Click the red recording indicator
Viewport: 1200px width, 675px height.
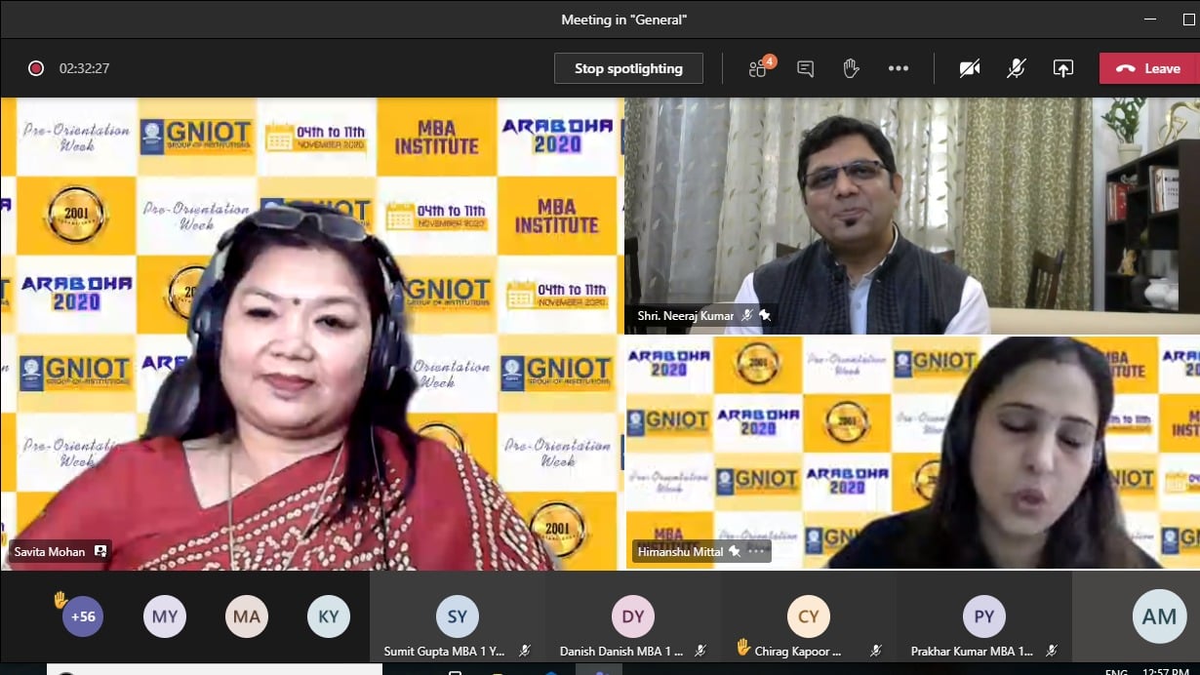[36, 68]
